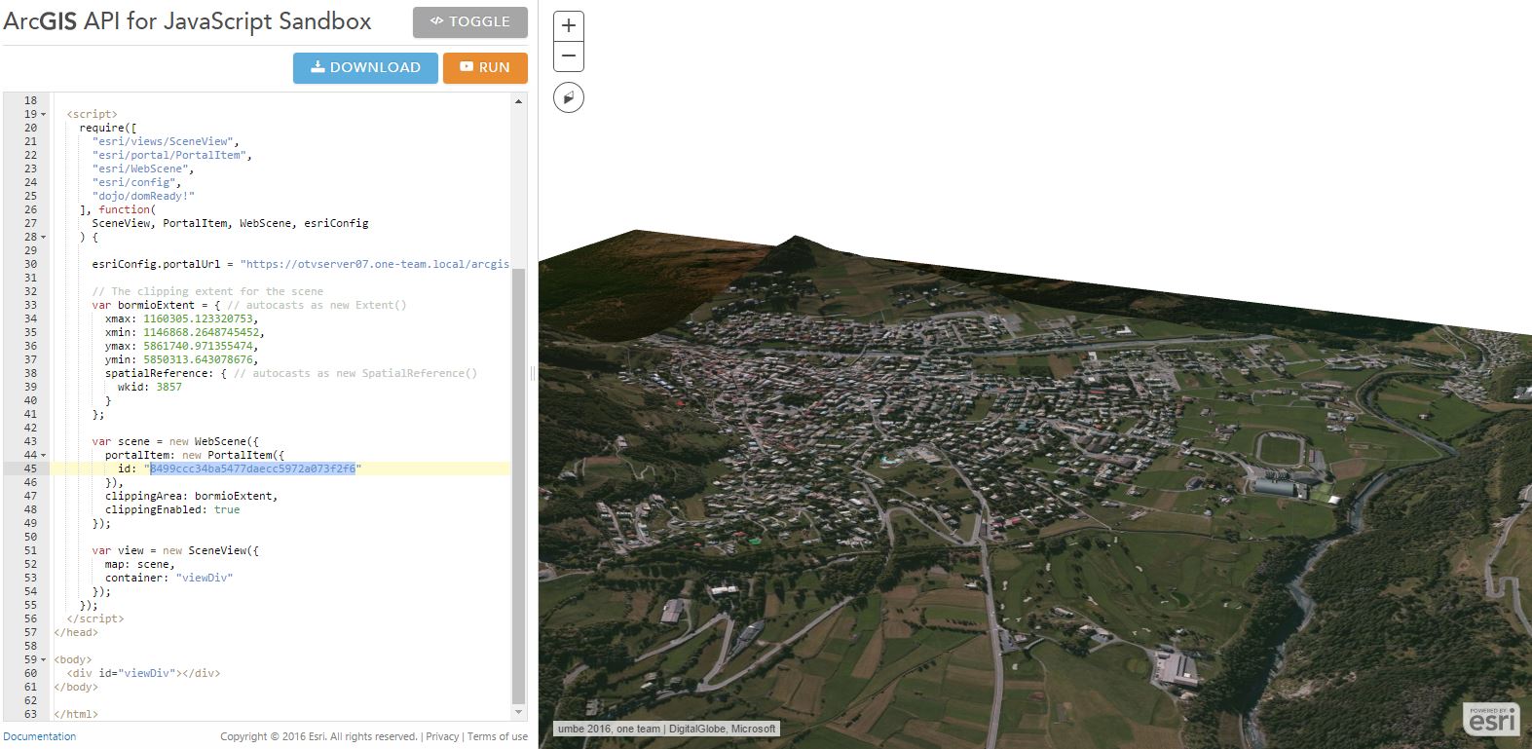The width and height of the screenshot is (1532, 749).
Task: Zoom out of the 3D scene
Action: click(569, 56)
